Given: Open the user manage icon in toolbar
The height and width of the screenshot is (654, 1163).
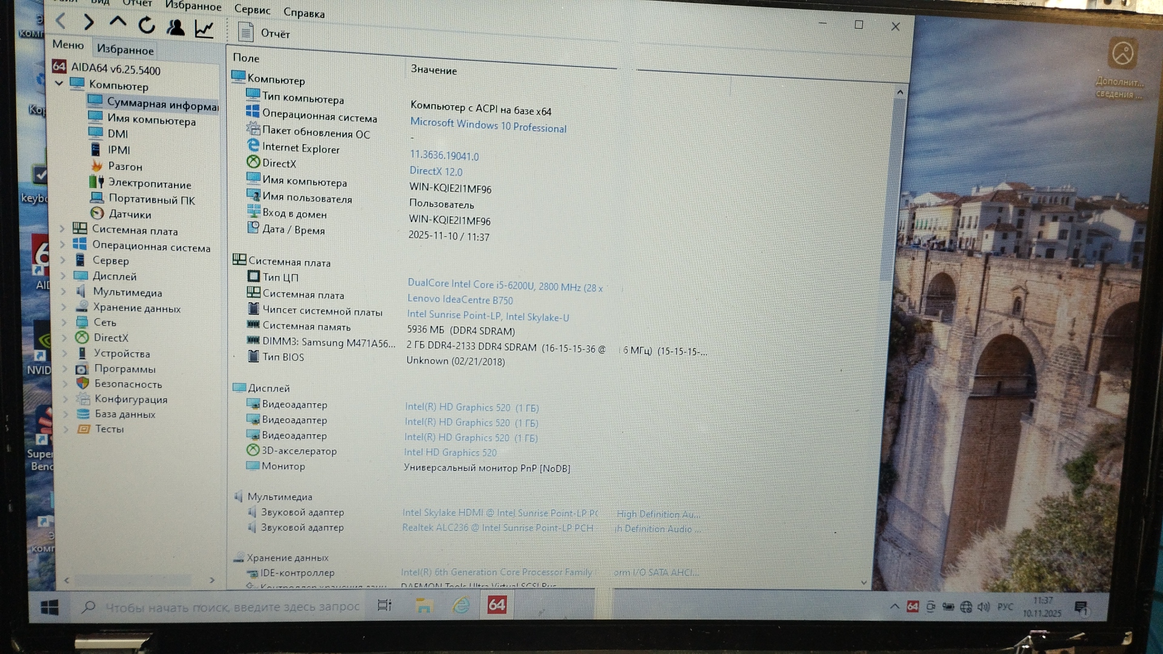Looking at the screenshot, I should pyautogui.click(x=176, y=27).
